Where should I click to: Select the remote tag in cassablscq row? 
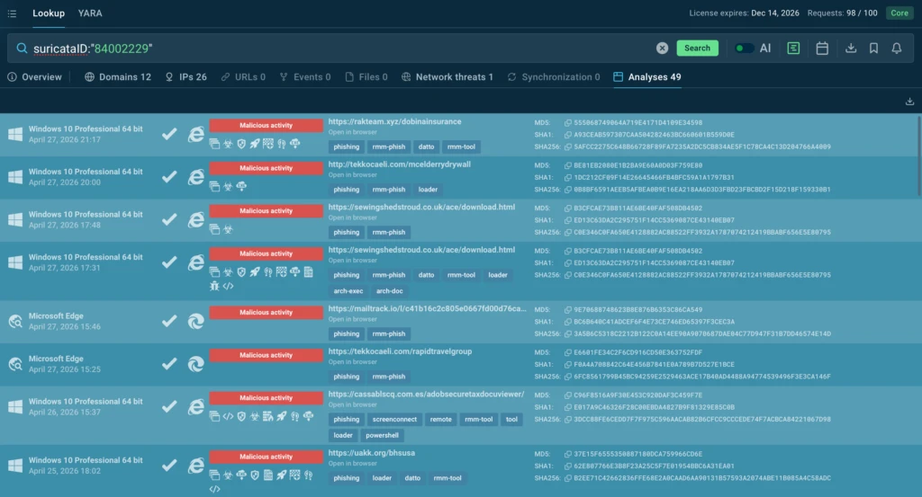[440, 419]
